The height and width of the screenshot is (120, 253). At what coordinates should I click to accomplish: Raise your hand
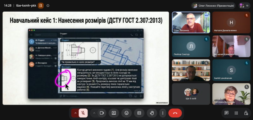coord(152,113)
